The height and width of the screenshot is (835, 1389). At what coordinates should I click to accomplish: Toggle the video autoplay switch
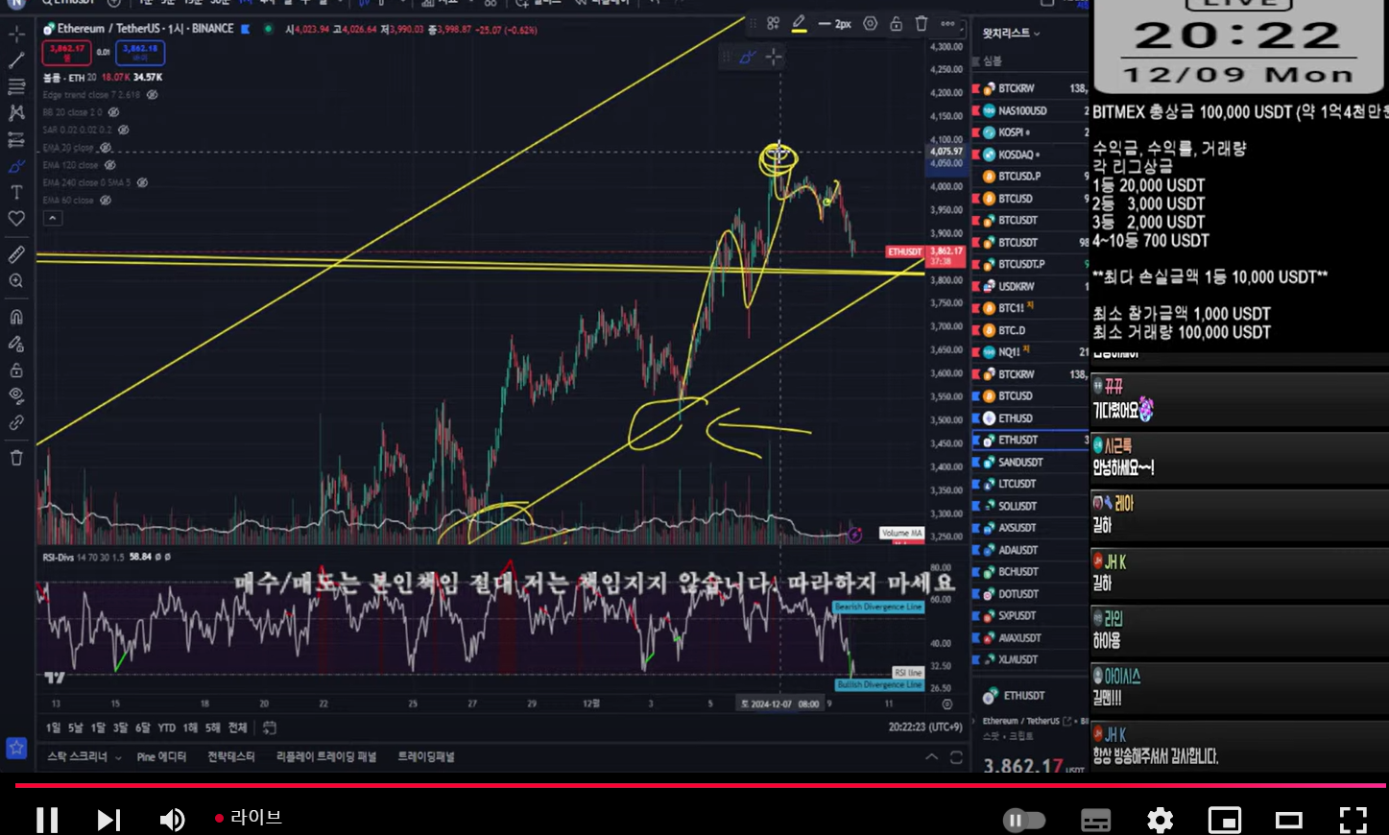1023,820
